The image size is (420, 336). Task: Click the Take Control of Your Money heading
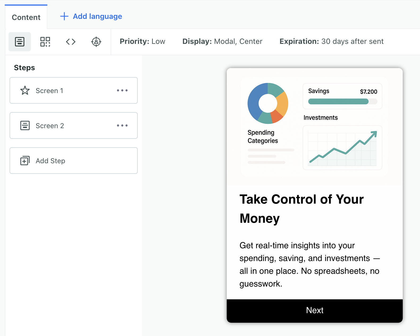pos(301,209)
